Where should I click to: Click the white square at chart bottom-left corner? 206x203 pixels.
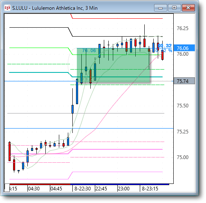tap(7, 188)
